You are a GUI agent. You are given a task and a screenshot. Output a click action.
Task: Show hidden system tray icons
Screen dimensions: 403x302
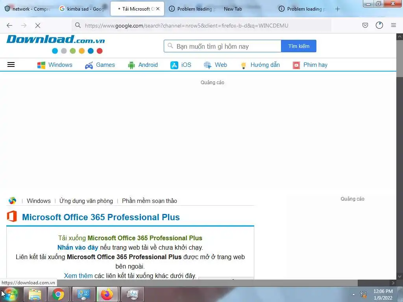click(x=354, y=295)
